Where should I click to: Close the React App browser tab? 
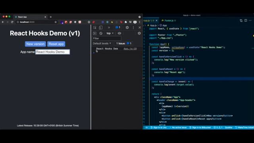45,17
